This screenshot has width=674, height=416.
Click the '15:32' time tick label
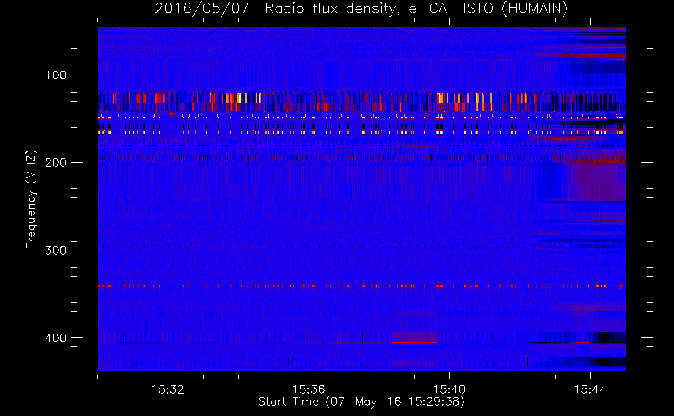168,389
